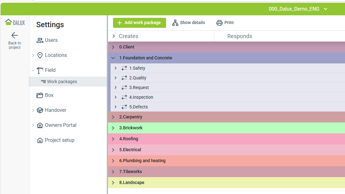This screenshot has height=194, width=345.
Task: Open Users settings via people icon
Action: (x=40, y=40)
